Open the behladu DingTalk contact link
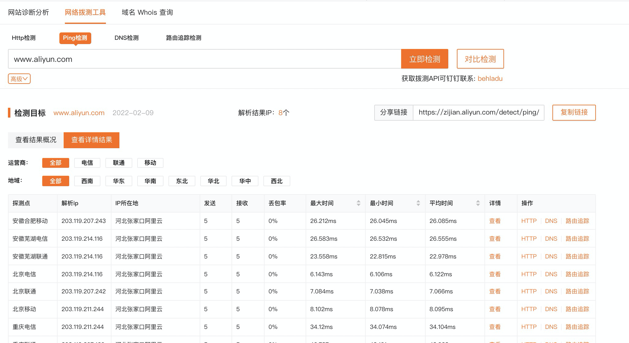Image resolution: width=629 pixels, height=343 pixels. coord(490,78)
